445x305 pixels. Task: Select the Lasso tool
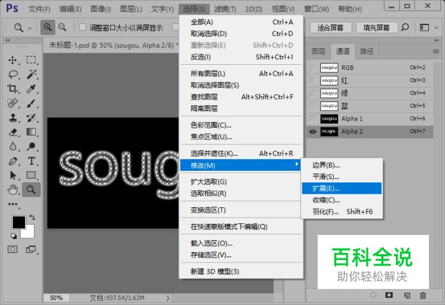point(12,74)
